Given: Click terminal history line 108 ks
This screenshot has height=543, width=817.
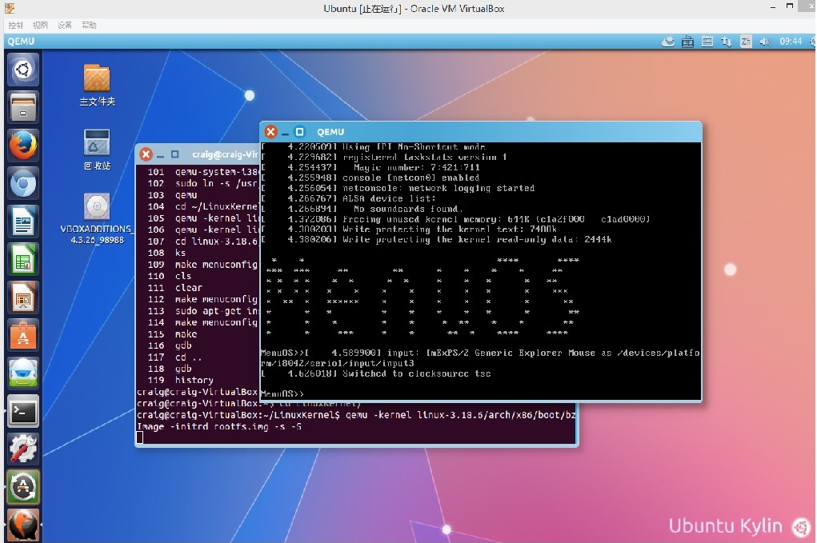Looking at the screenshot, I should pos(166,253).
